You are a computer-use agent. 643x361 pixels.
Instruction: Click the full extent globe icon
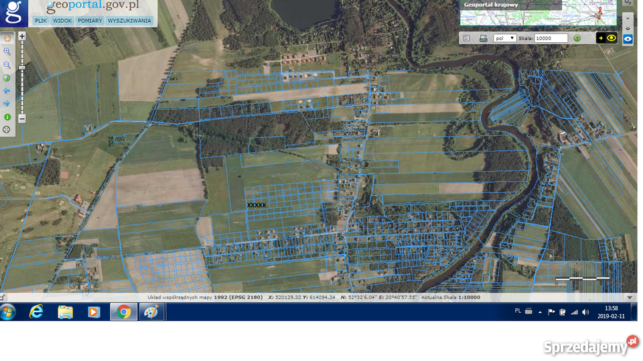coord(7,78)
